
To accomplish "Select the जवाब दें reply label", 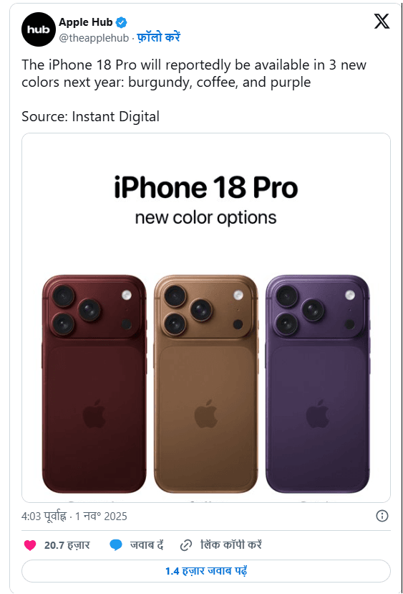I will coord(147,545).
